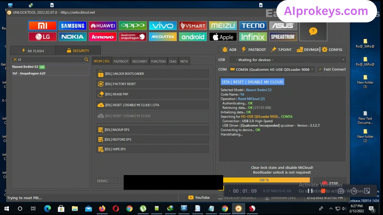Stop the running operation
The image size is (383, 215).
[x=330, y=183]
